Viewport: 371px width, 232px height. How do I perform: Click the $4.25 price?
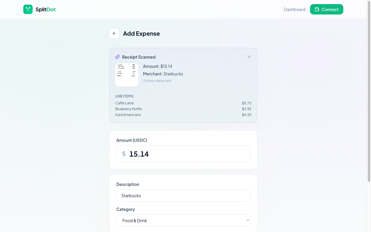click(247, 115)
